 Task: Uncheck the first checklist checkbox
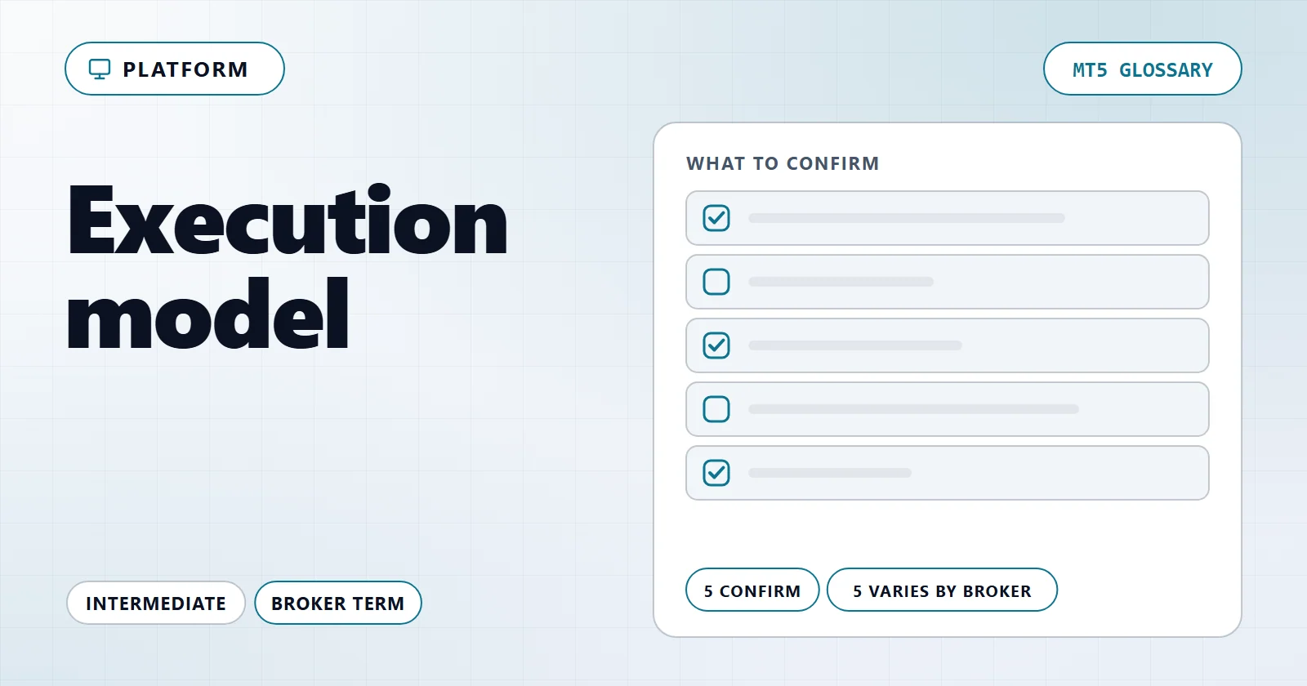pos(716,218)
